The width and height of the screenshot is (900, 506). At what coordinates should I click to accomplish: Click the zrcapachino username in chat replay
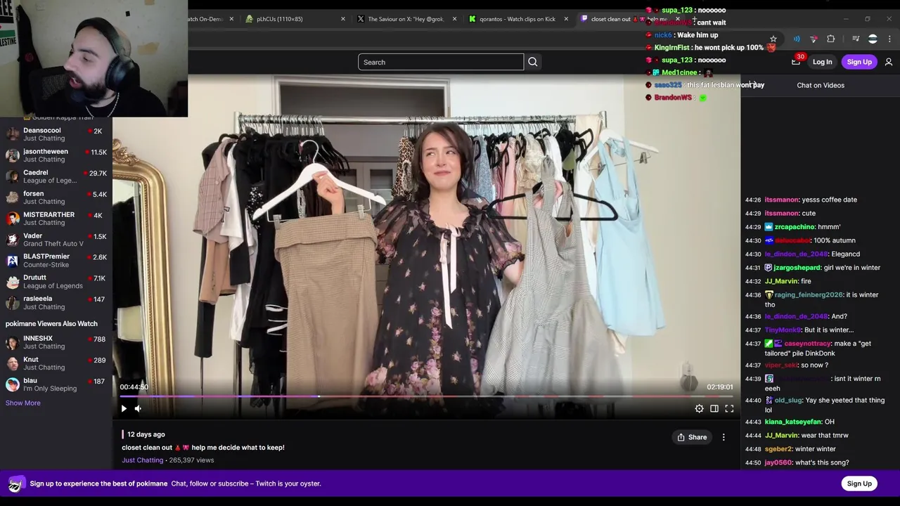pos(795,227)
